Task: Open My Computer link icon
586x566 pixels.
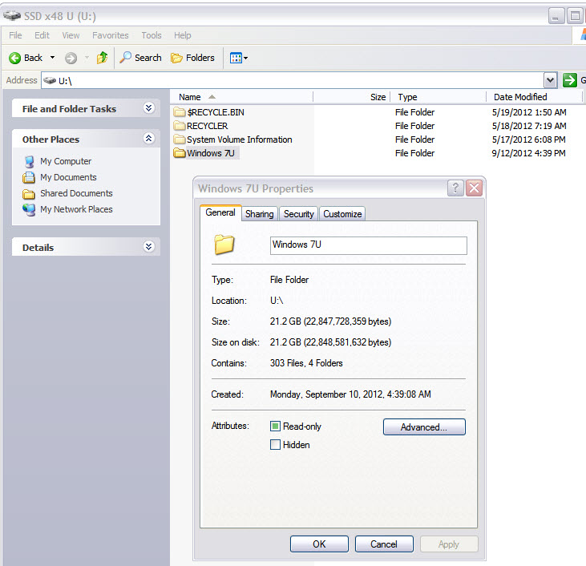Action: (29, 161)
